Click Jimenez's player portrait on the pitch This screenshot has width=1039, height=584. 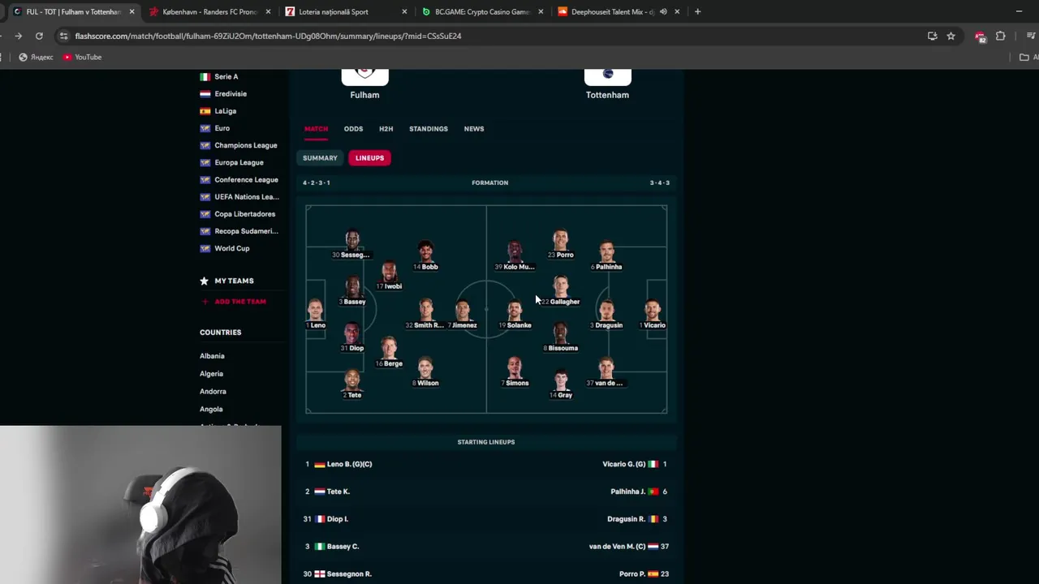pos(462,310)
